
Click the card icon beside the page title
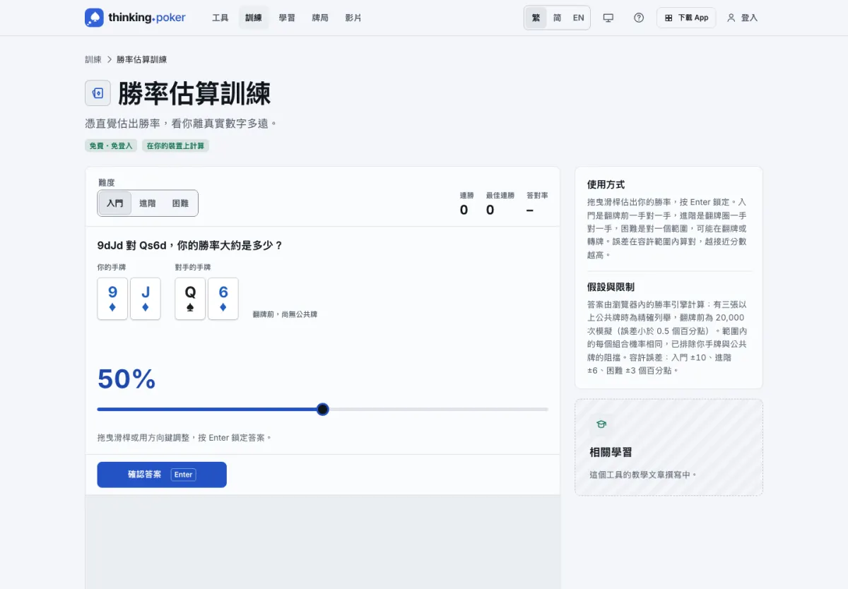tap(98, 93)
